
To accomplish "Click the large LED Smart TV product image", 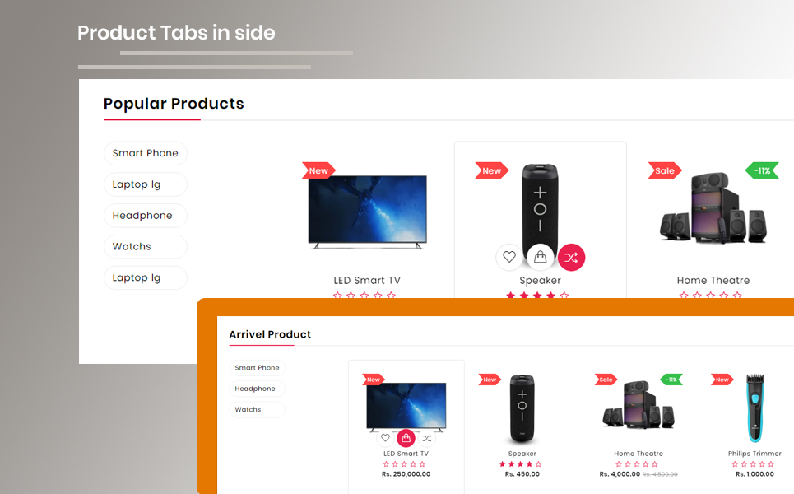I will coord(368,212).
